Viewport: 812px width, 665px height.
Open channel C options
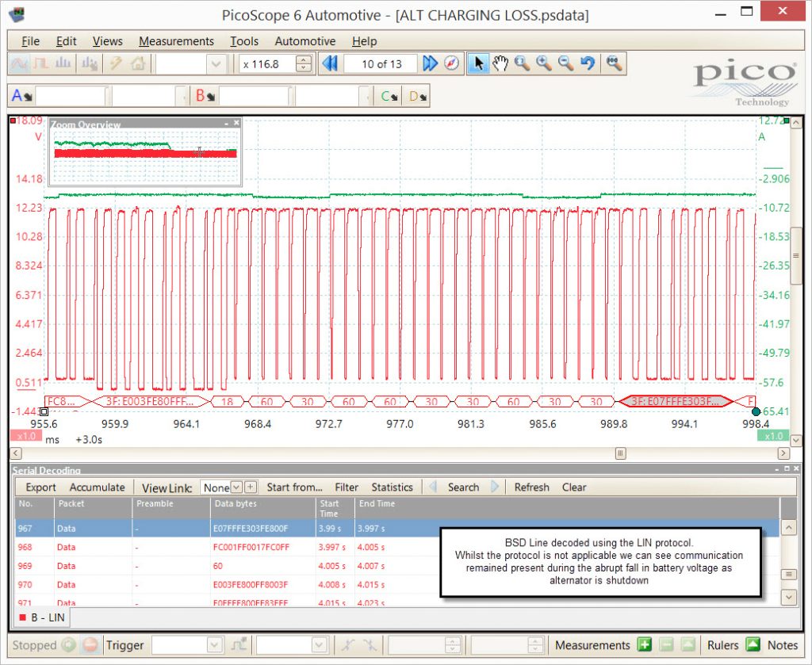389,96
